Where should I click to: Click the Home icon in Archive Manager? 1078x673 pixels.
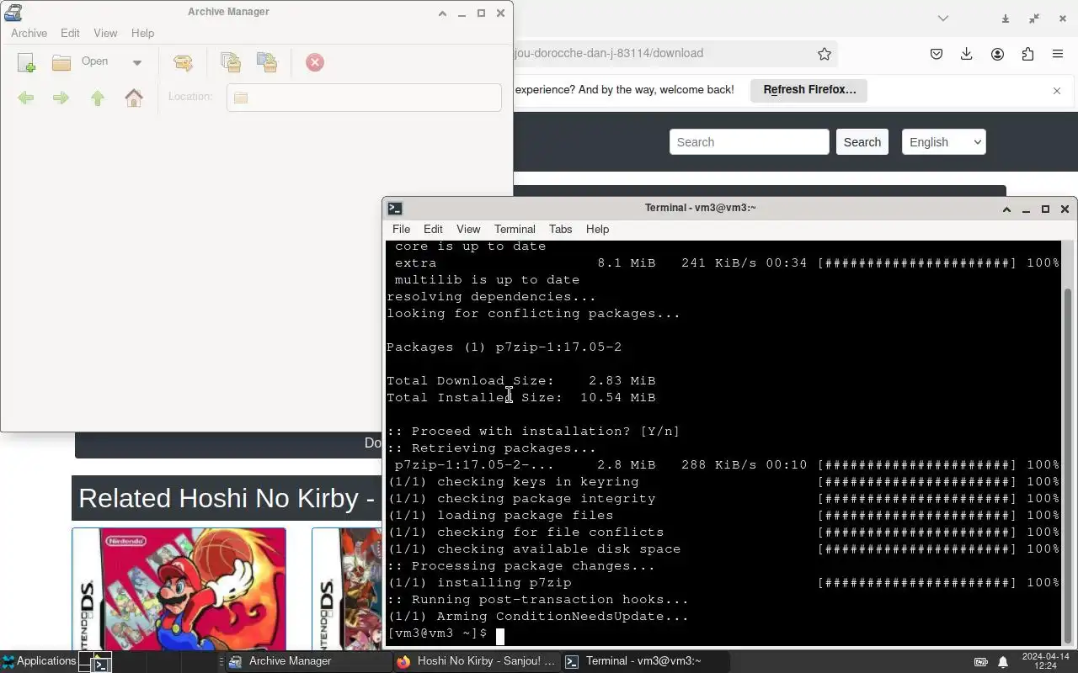(x=134, y=98)
